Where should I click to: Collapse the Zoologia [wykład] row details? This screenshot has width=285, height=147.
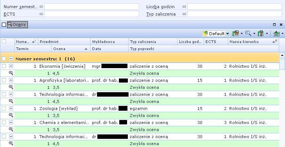(11, 108)
